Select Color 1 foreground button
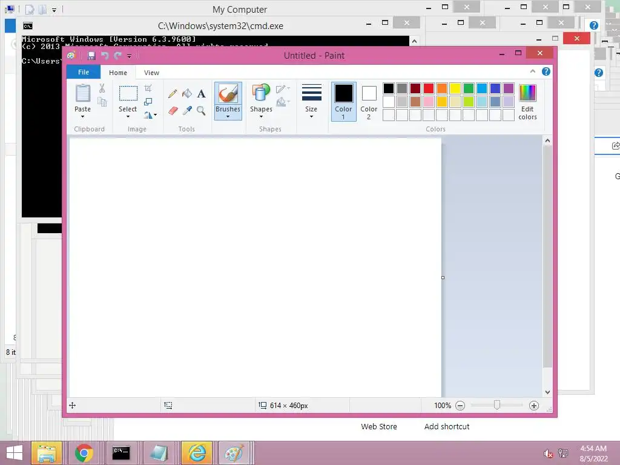The width and height of the screenshot is (620, 465). [344, 102]
